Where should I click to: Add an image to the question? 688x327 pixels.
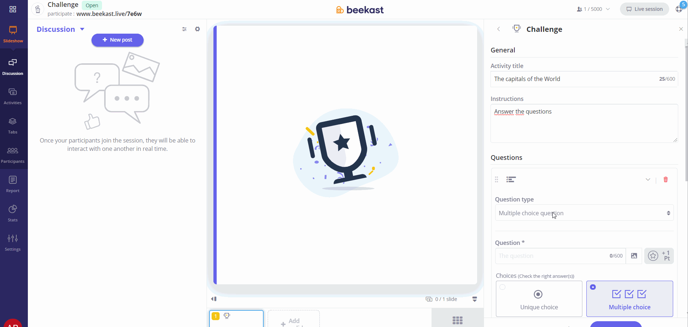click(634, 256)
